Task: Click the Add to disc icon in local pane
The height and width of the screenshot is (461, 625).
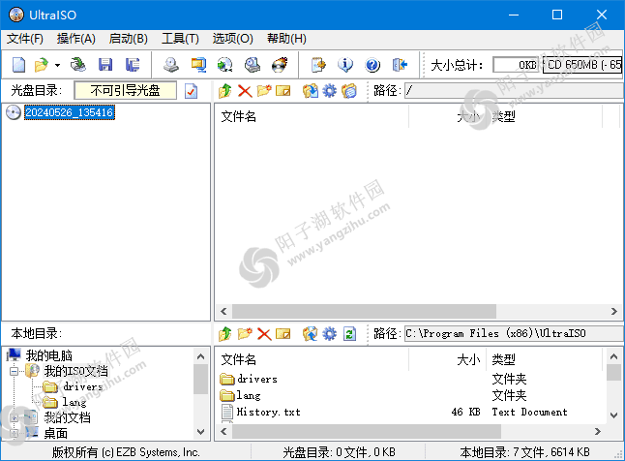Action: tap(311, 334)
